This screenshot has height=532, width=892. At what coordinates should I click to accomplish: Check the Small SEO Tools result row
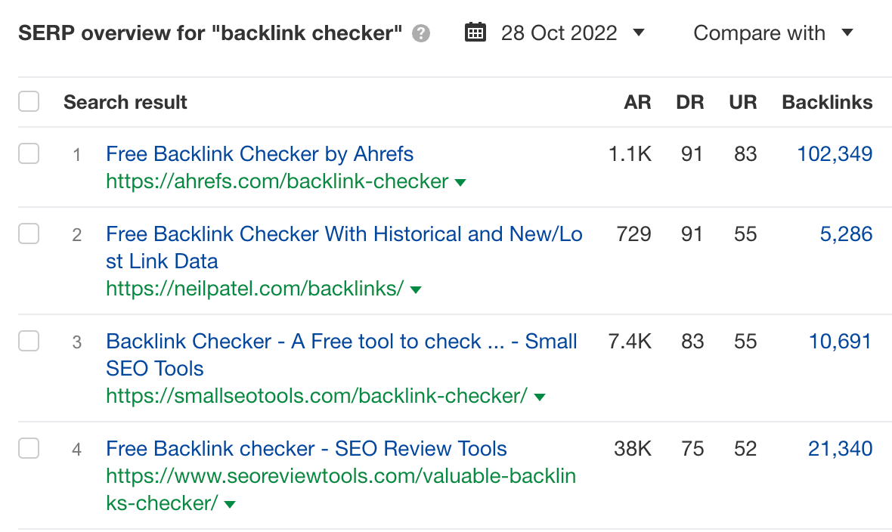coord(28,341)
